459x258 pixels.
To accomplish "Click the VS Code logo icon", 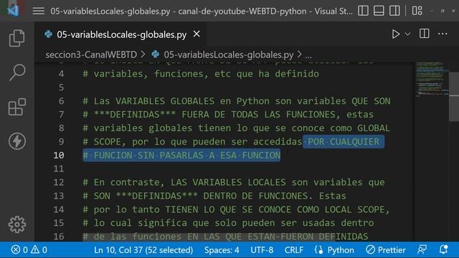I will 13,11.
